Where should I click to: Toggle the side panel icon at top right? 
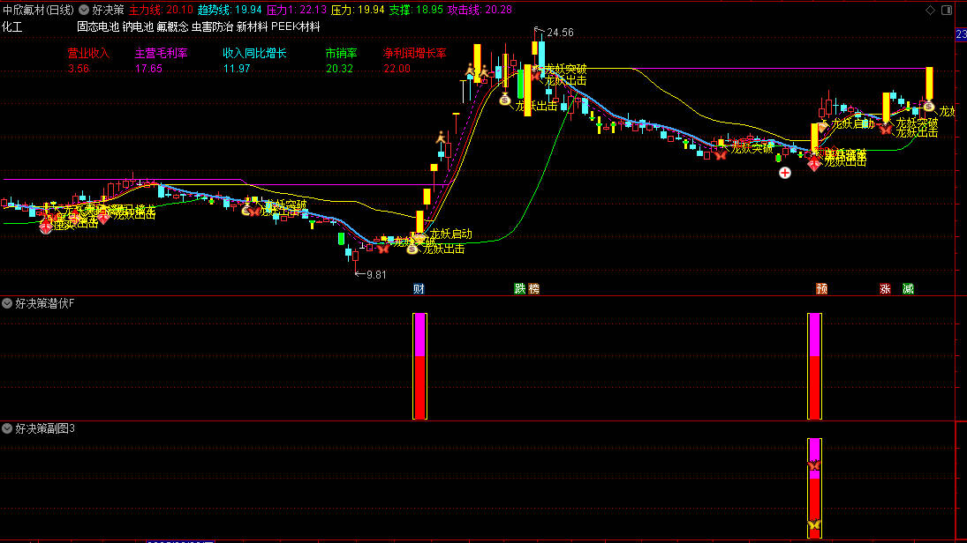coord(947,10)
